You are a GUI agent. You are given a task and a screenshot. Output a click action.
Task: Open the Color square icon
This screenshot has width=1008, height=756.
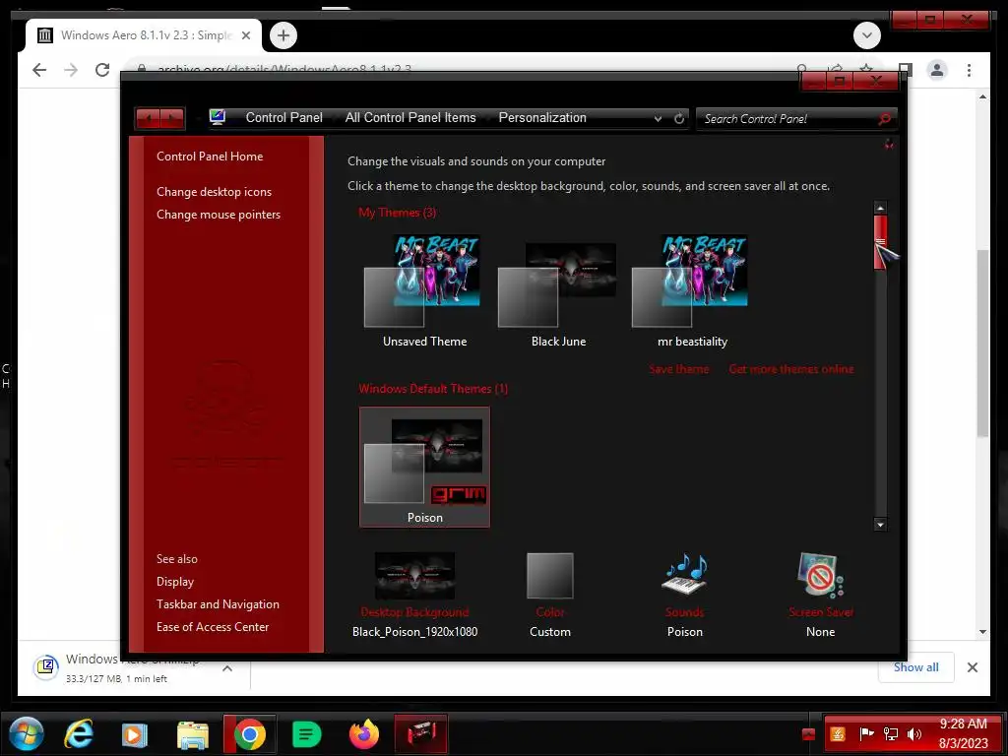click(549, 575)
